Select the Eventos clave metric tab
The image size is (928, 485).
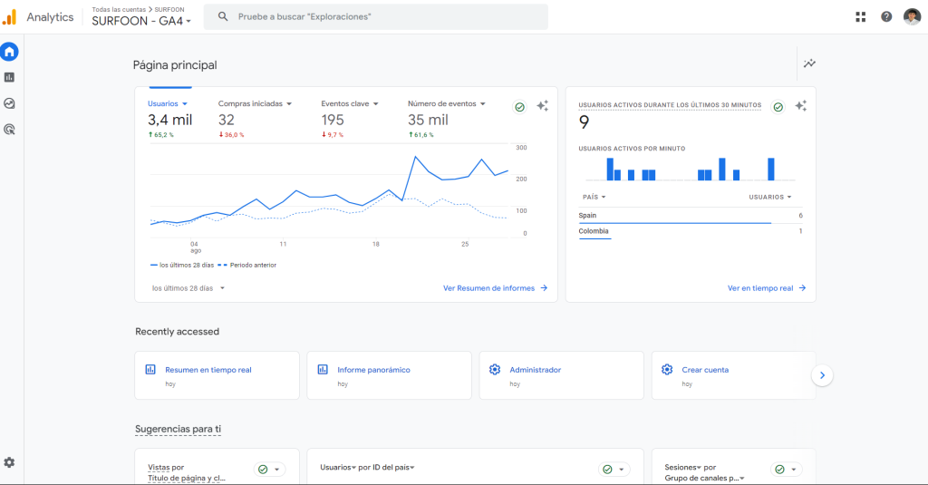click(349, 104)
